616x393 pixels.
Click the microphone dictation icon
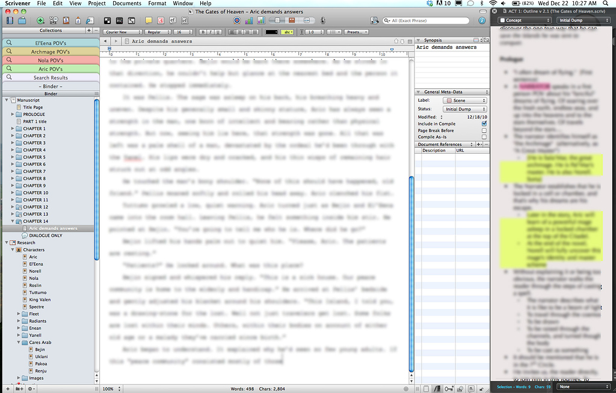point(324,20)
